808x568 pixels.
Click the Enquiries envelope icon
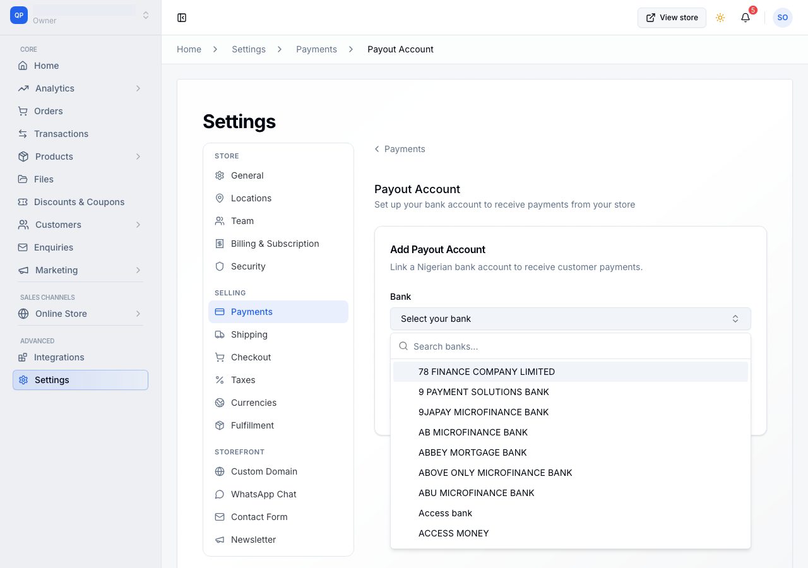23,247
